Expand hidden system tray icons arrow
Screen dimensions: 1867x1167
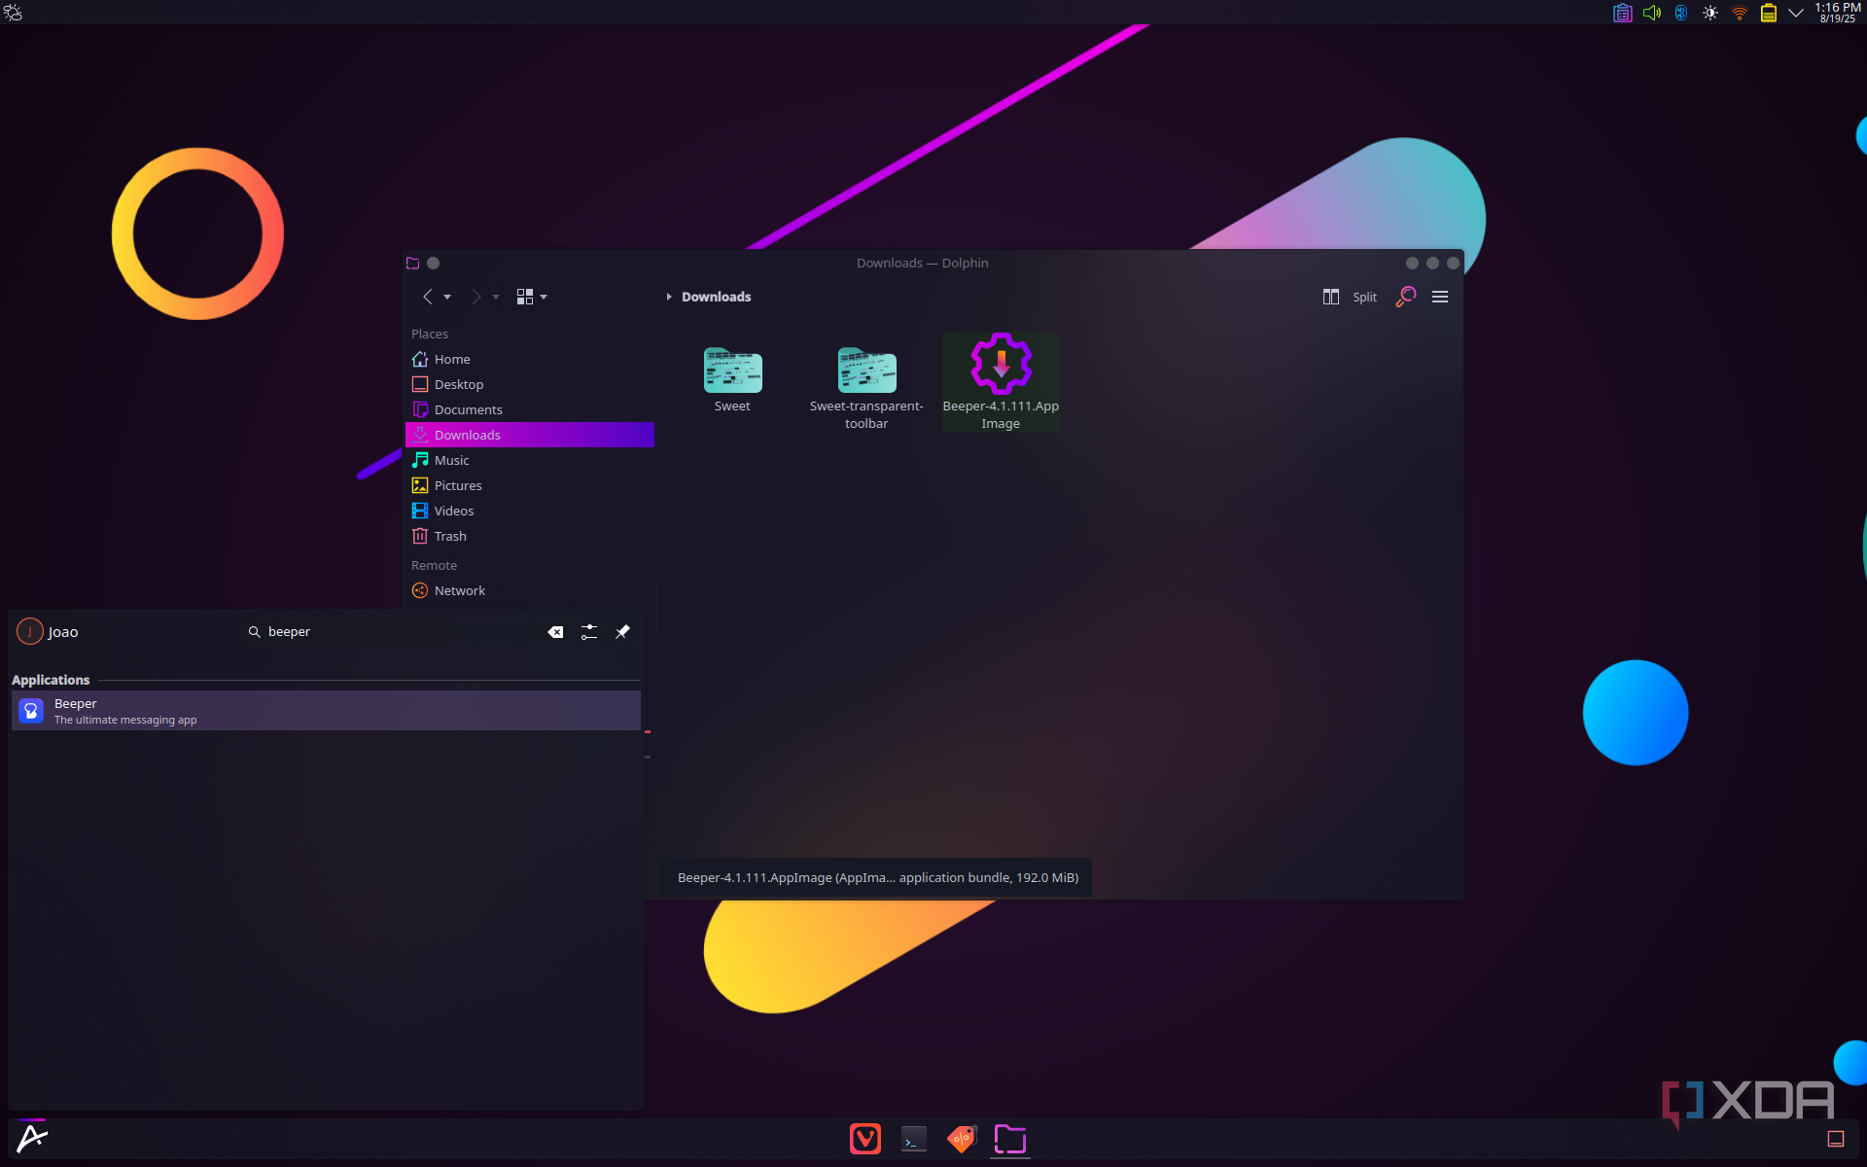tap(1796, 13)
